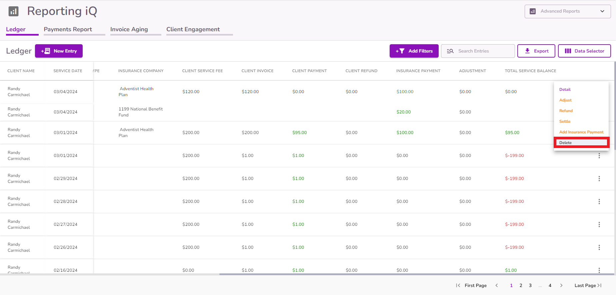Open the Advanced Reports dropdown
This screenshot has width=616, height=295.
pyautogui.click(x=567, y=11)
